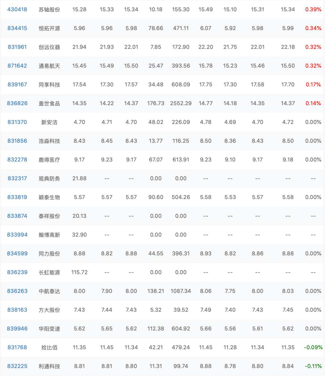Select stock name 通易航天
325x376 pixels.
point(49,66)
